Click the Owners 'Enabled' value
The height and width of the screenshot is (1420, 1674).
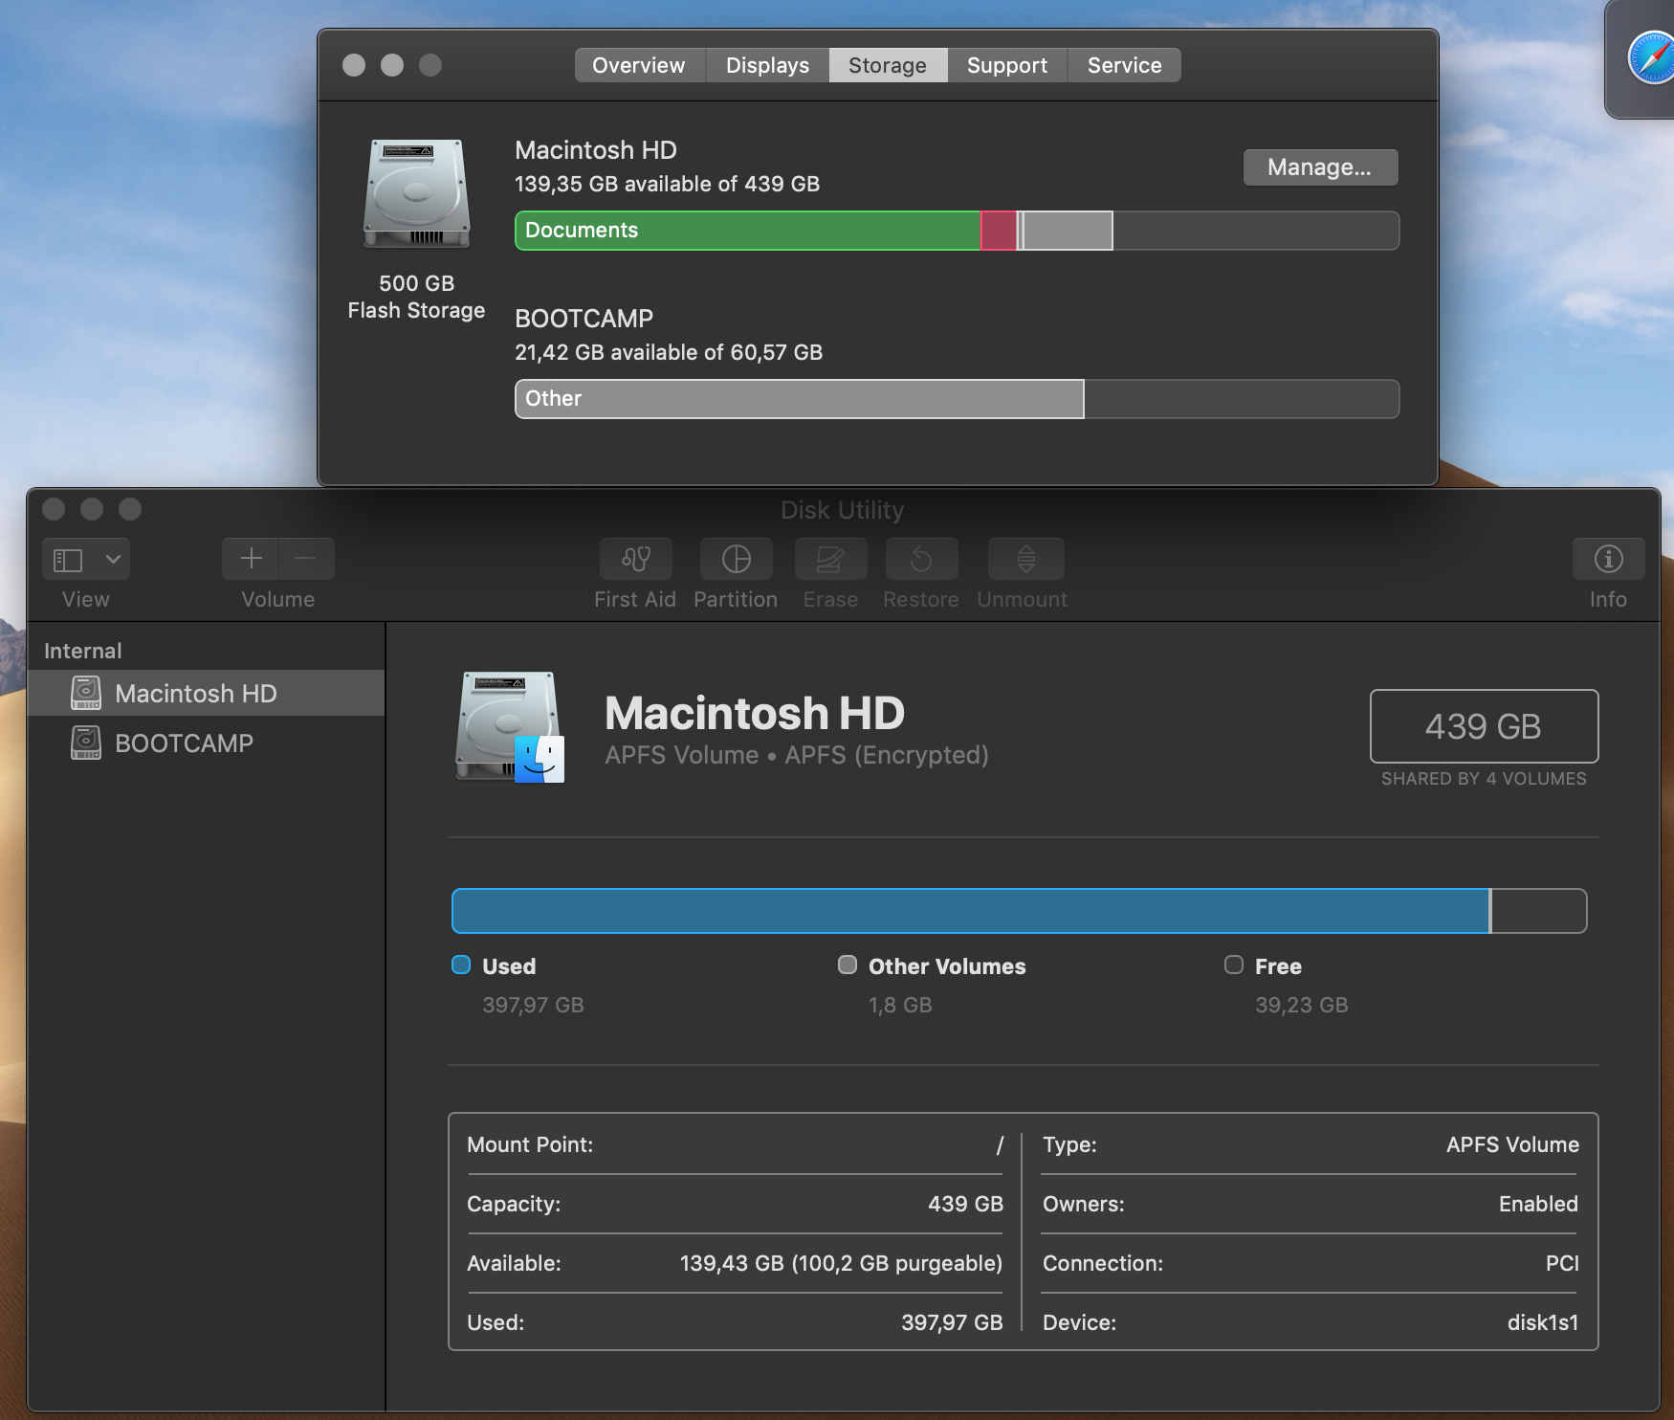point(1538,1204)
